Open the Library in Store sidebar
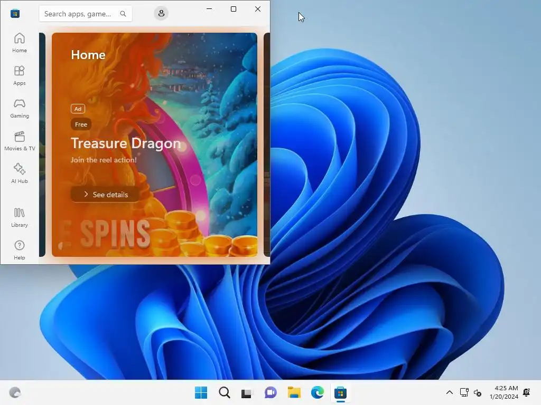Viewport: 541px width, 405px height. click(x=20, y=218)
